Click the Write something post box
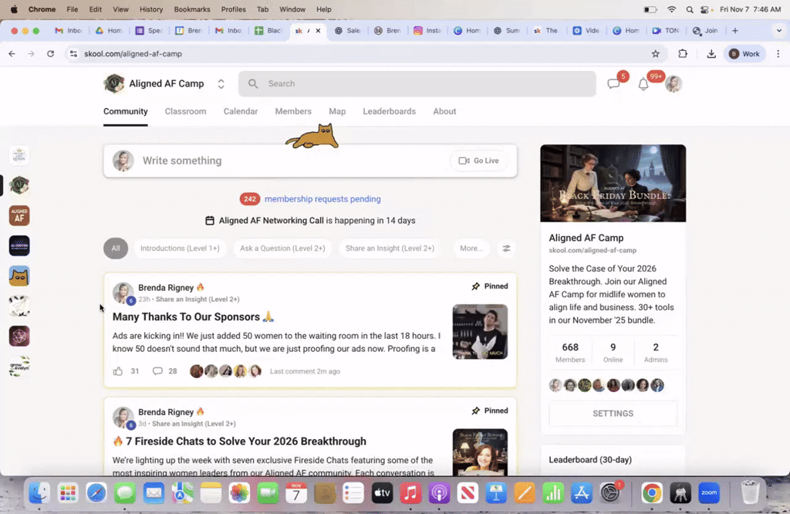Viewport: 790px width, 514px height. pyautogui.click(x=310, y=161)
